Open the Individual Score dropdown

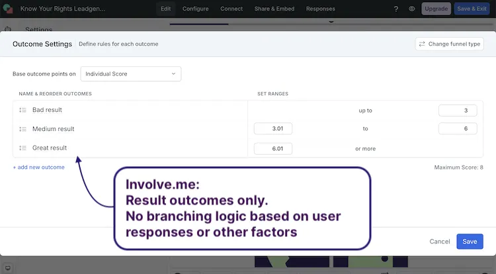(131, 73)
